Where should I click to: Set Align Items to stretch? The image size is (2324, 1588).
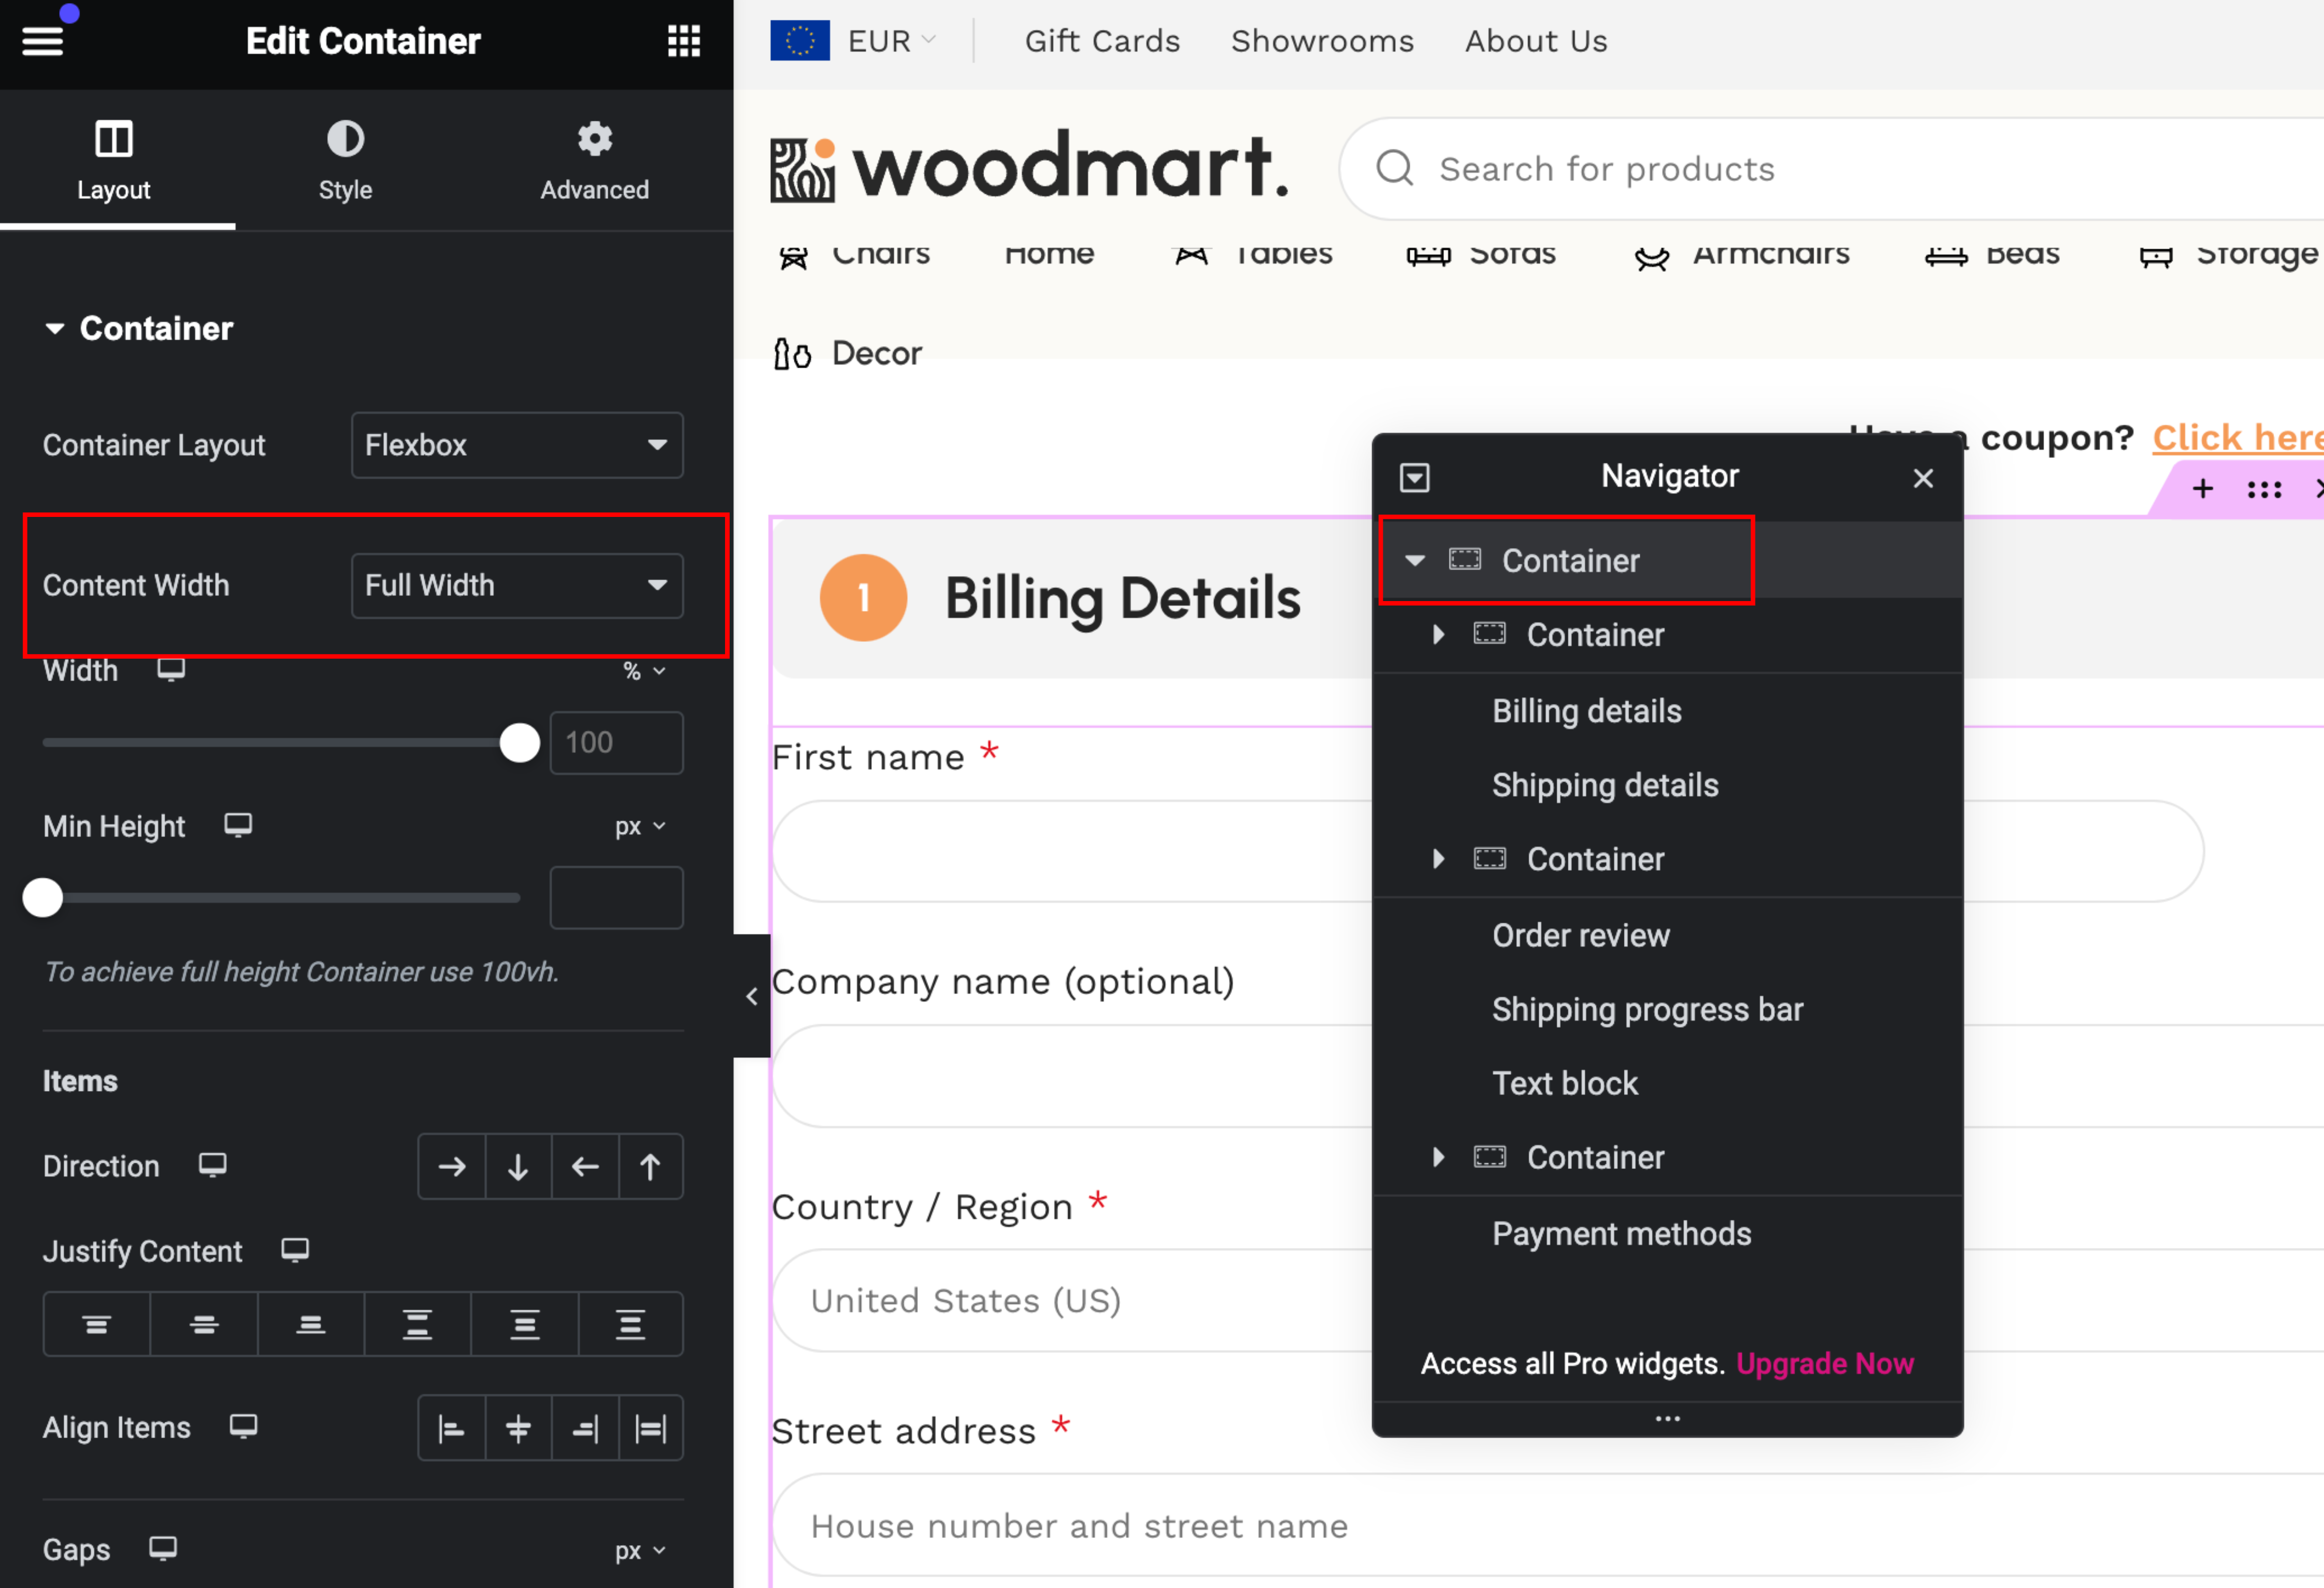click(650, 1428)
